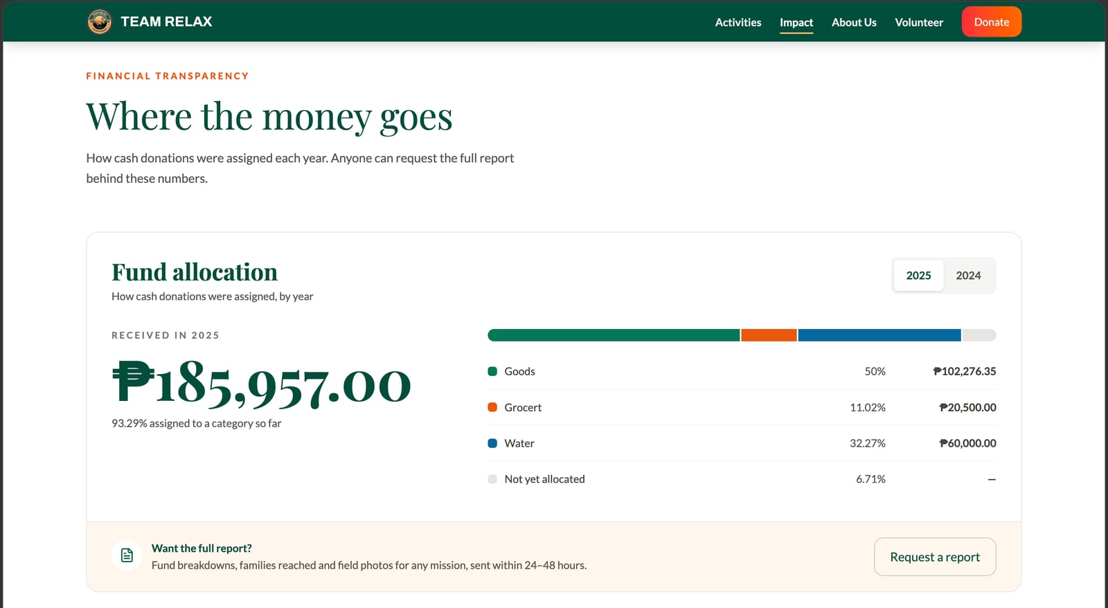
Task: Click the 'How cash donations were assigned, by year' subtitle
Action: tap(213, 296)
